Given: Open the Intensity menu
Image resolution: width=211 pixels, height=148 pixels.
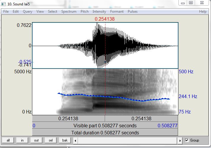Looking at the screenshot, I should [99, 12].
